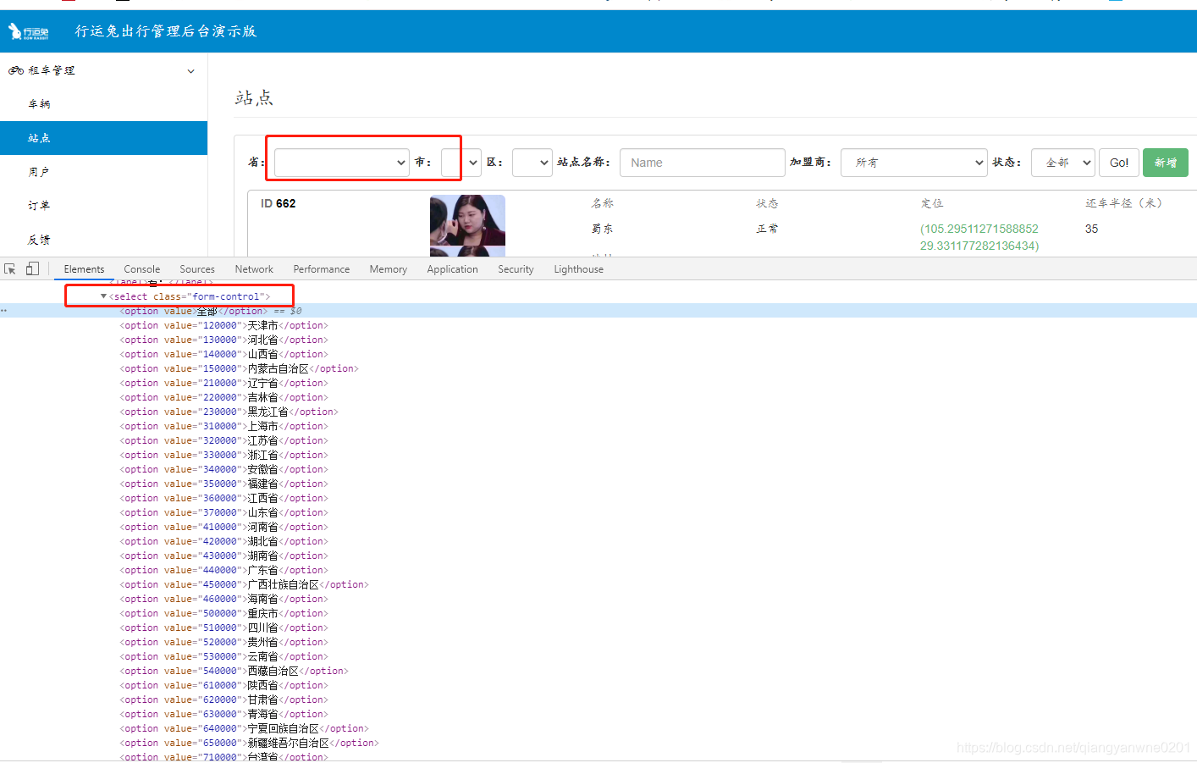Activate the DevTools inspect element icon

point(10,268)
